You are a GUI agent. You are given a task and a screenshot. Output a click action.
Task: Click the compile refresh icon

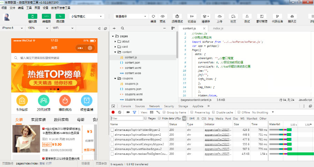[x=153, y=16]
